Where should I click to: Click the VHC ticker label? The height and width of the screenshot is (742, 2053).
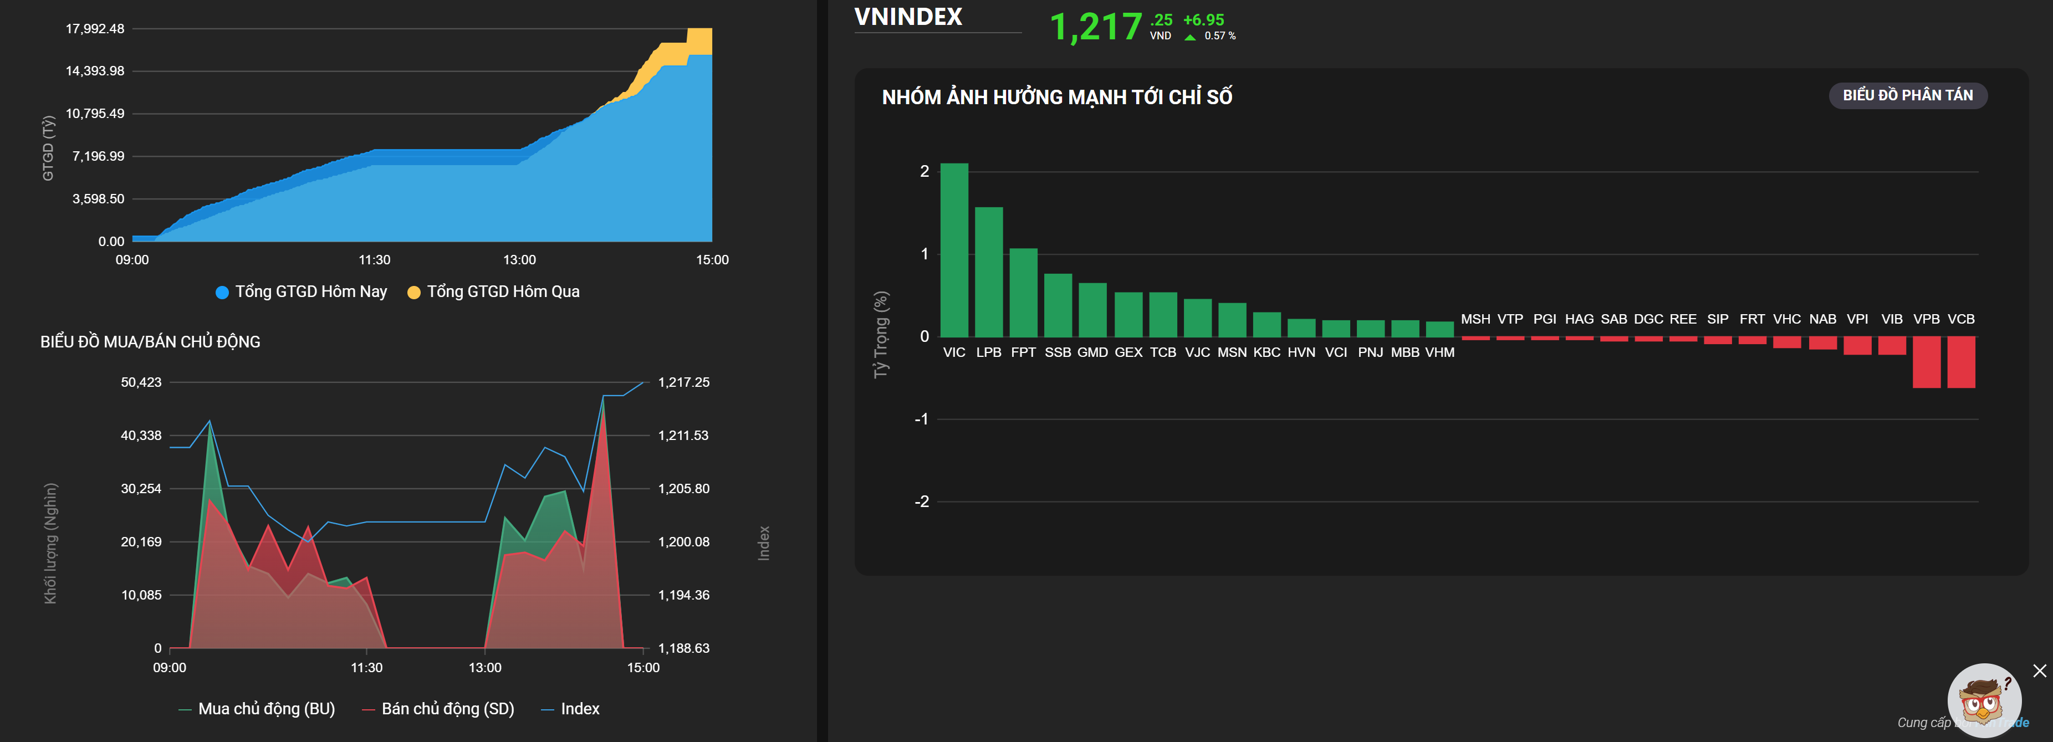(1787, 319)
